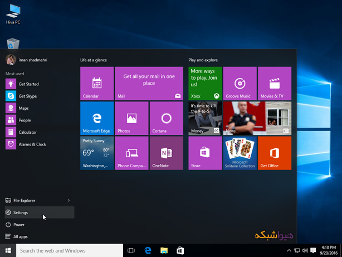
Task: Focus the Search the web and Windows box
Action: (70, 250)
